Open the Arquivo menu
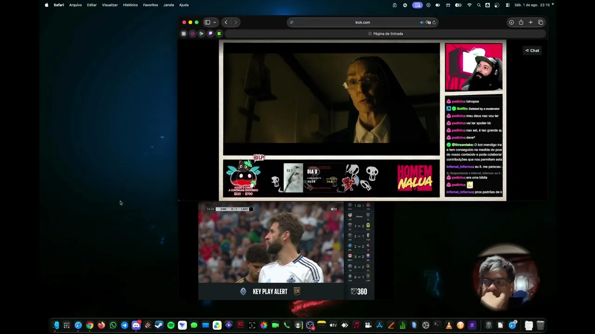This screenshot has width=595, height=334. pos(75,5)
